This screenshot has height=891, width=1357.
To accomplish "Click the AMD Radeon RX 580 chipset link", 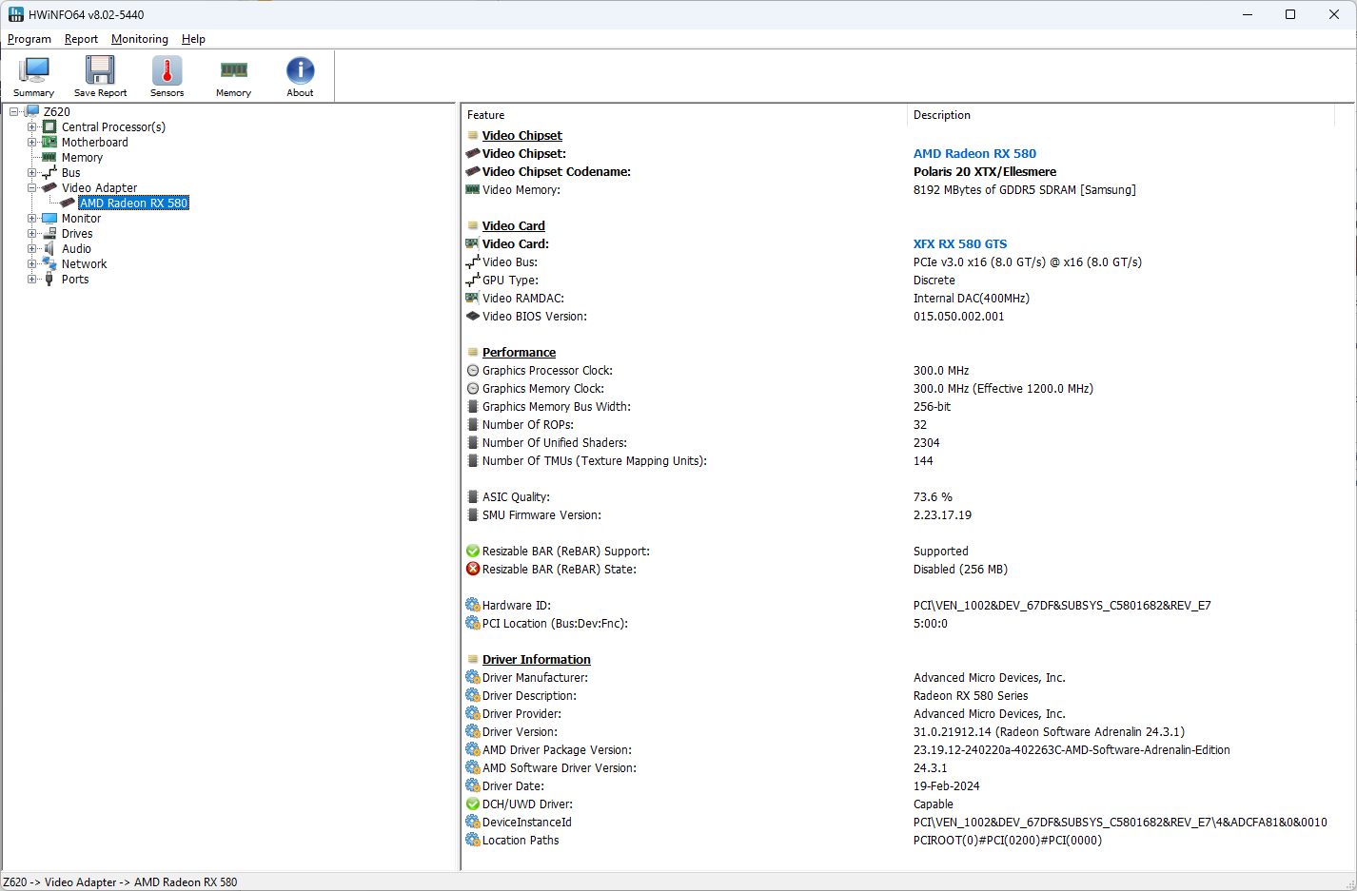I will pyautogui.click(x=974, y=153).
